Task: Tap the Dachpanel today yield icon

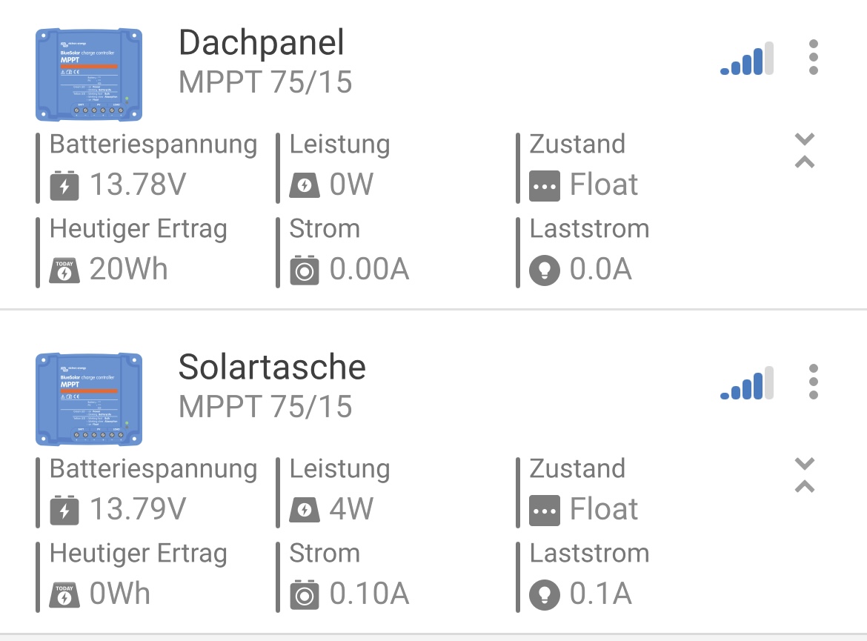Action: [x=64, y=270]
